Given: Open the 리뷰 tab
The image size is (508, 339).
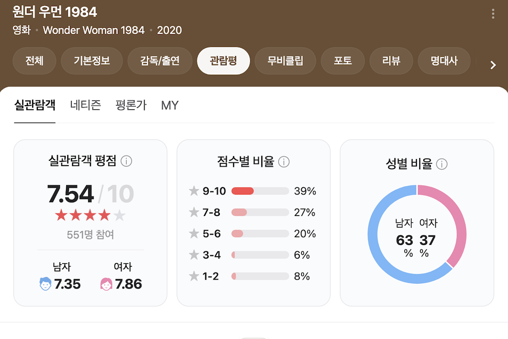Looking at the screenshot, I should [x=391, y=61].
